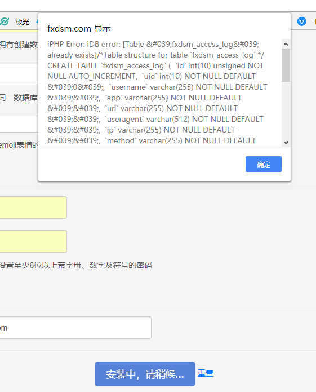Confirm the alert with 确定 button
This screenshot has width=316, height=392.
point(264,164)
